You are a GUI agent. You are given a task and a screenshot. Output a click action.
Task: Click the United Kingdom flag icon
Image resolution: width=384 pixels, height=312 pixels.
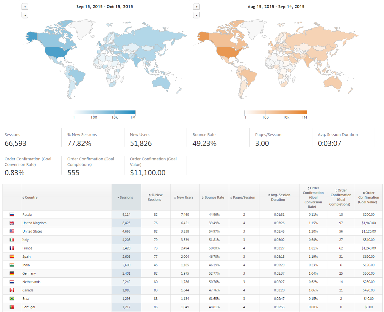pos(12,223)
